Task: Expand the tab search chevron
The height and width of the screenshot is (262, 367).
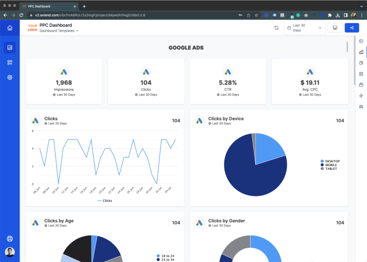Action: [x=362, y=6]
